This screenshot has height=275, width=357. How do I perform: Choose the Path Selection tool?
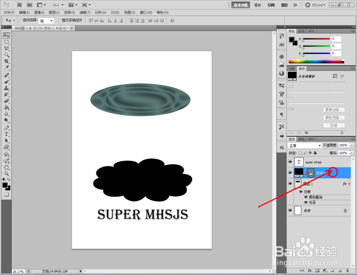tap(6, 140)
